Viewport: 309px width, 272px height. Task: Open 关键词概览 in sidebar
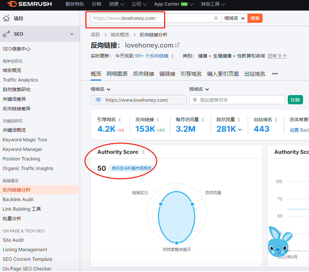tap(14, 130)
